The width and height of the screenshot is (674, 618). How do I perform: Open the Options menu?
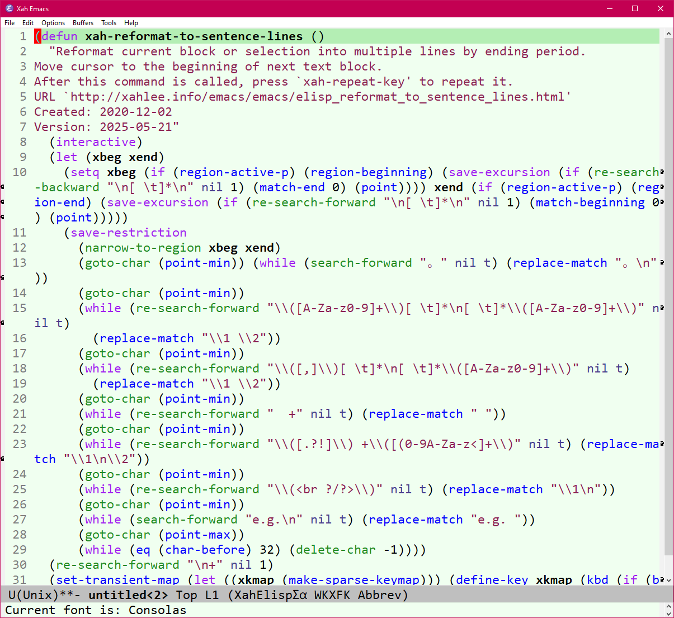point(53,23)
